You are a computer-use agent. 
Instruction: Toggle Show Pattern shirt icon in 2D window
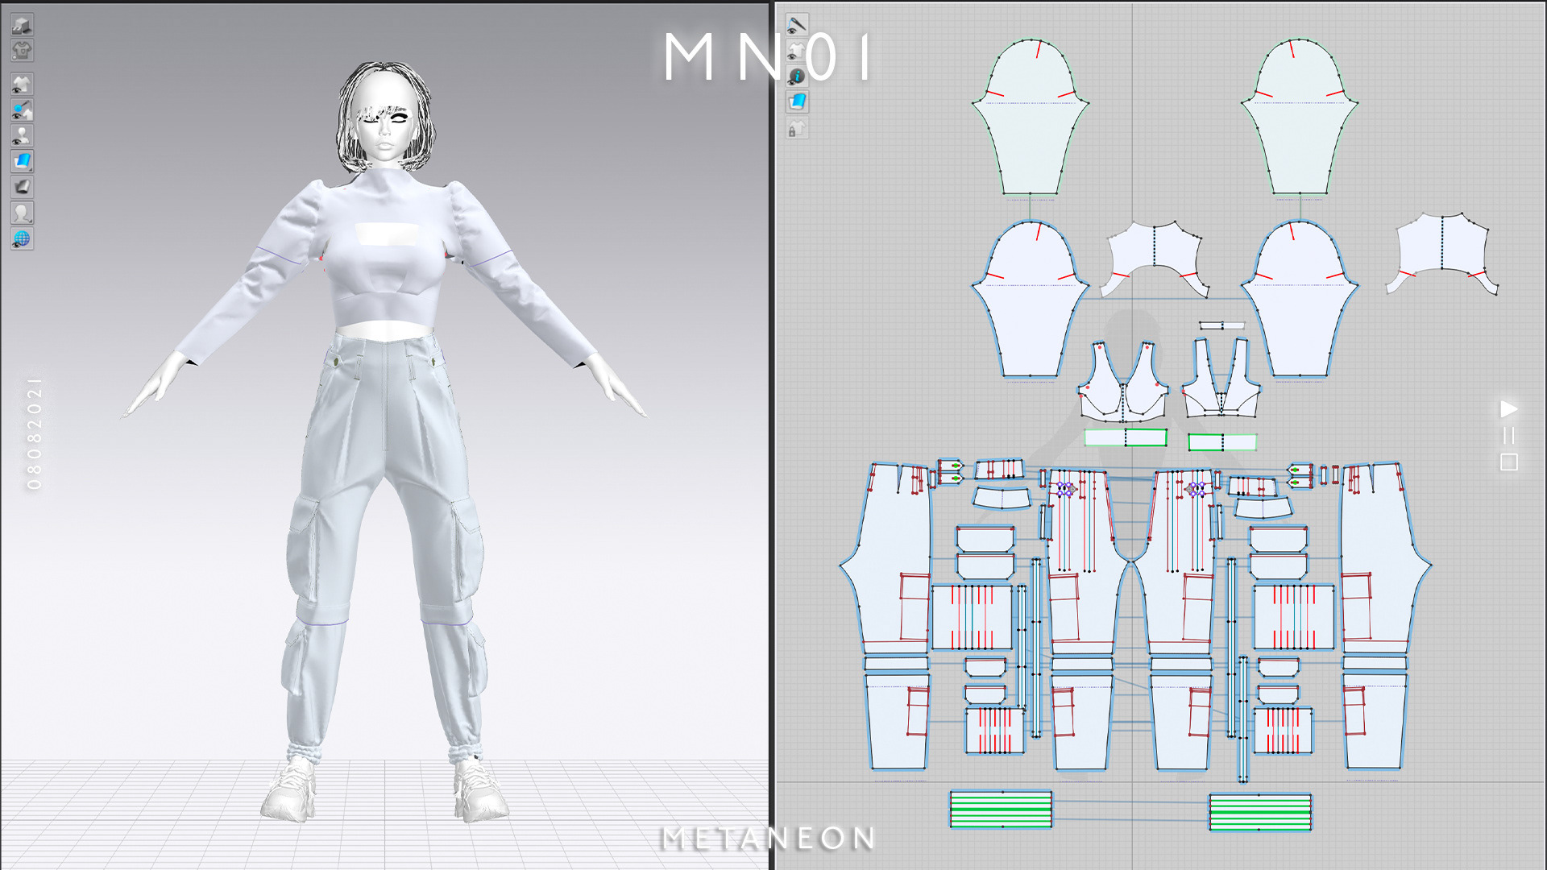(x=796, y=51)
